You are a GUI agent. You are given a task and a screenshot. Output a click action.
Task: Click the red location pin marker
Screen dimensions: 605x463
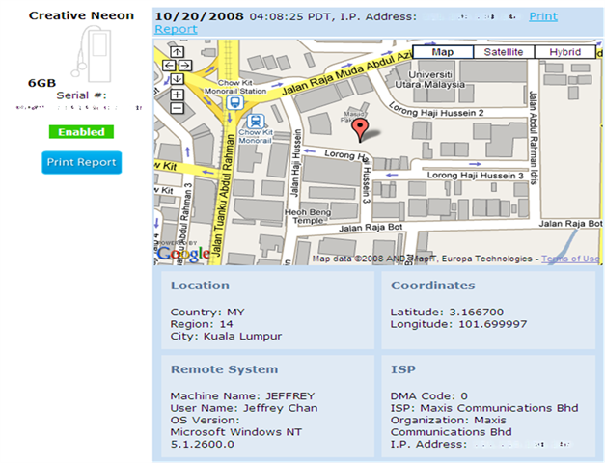click(x=360, y=130)
